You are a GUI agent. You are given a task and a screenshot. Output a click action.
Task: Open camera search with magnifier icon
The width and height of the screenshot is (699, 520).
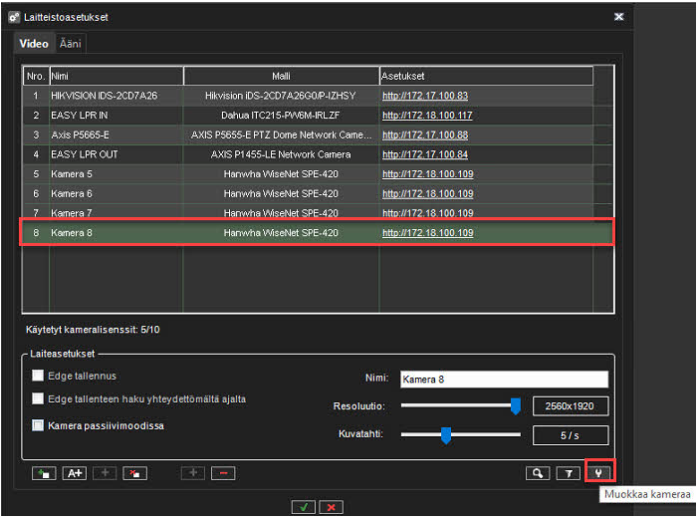click(539, 473)
